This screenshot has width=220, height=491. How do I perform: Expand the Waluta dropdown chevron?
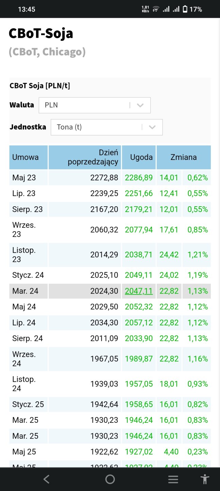140,105
